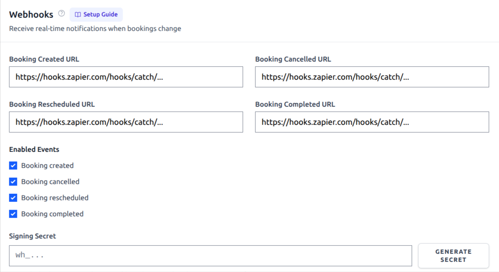Click the Generate Secret button

tap(453, 256)
